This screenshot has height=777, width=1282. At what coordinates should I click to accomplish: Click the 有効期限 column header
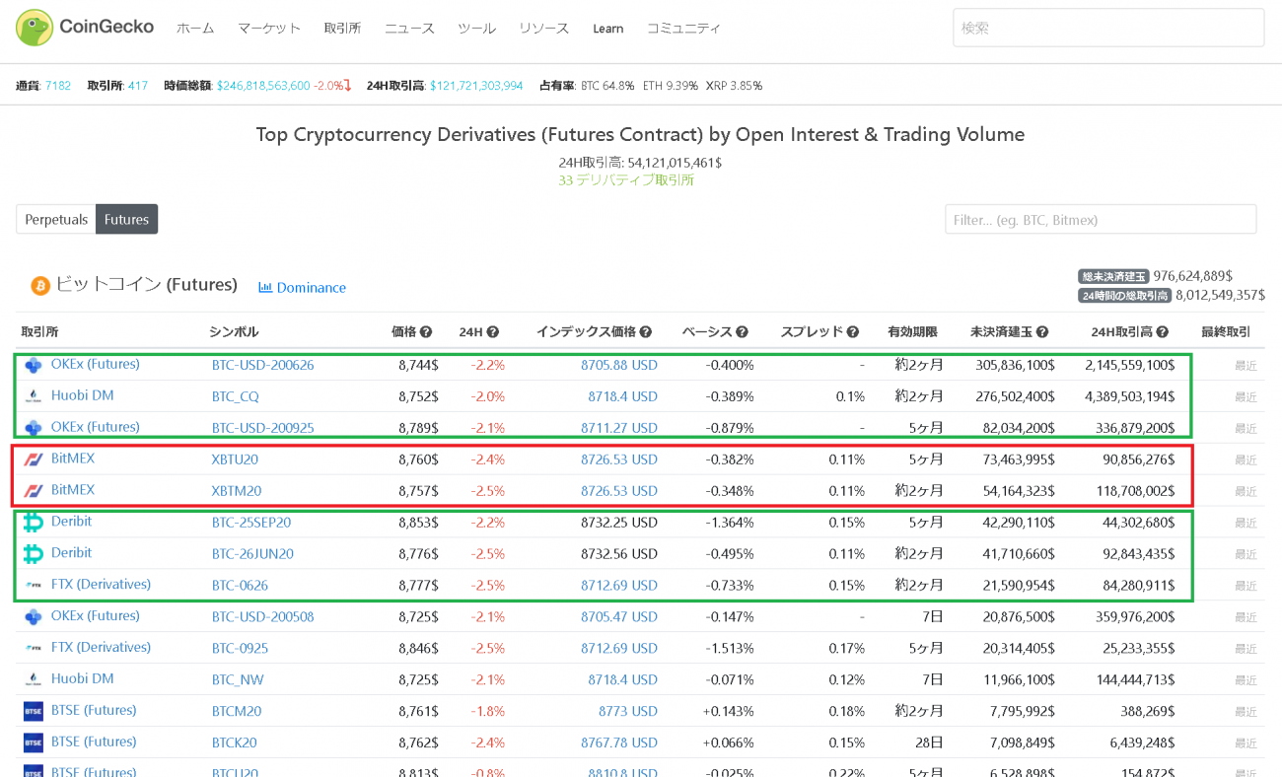(x=912, y=332)
